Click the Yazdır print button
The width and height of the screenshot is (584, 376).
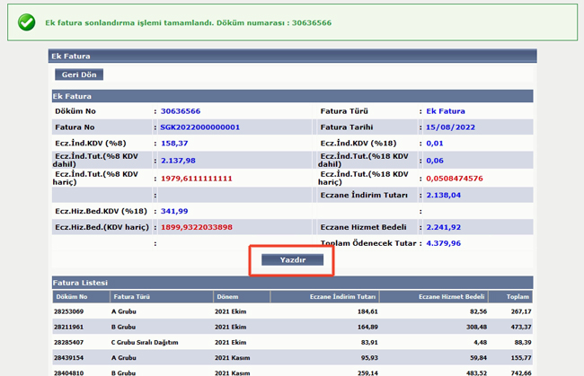[x=292, y=259]
